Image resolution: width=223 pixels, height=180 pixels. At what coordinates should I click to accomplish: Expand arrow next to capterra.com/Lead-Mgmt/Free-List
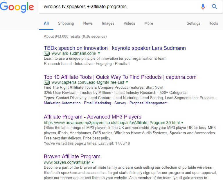click(127, 82)
